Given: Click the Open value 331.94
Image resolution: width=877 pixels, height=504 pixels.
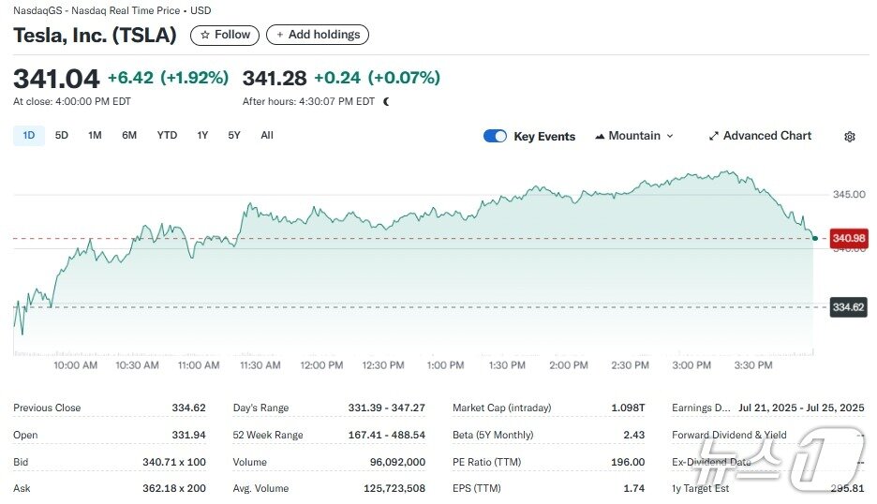Looking at the screenshot, I should tap(188, 435).
